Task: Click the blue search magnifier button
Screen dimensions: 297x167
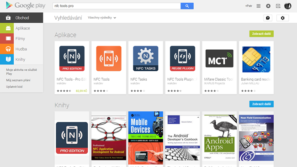Action: [x=187, y=6]
